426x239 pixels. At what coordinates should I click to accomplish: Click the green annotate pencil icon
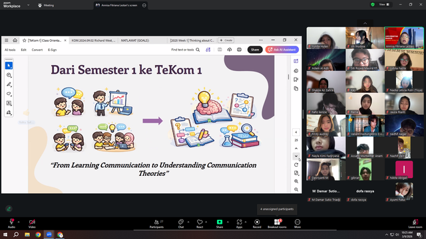pos(9,208)
